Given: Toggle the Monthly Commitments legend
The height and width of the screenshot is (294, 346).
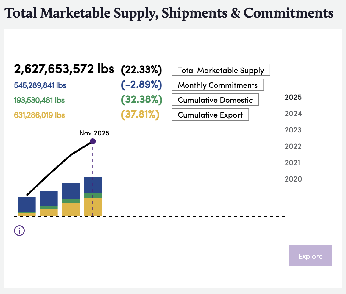Looking at the screenshot, I should click(x=218, y=85).
